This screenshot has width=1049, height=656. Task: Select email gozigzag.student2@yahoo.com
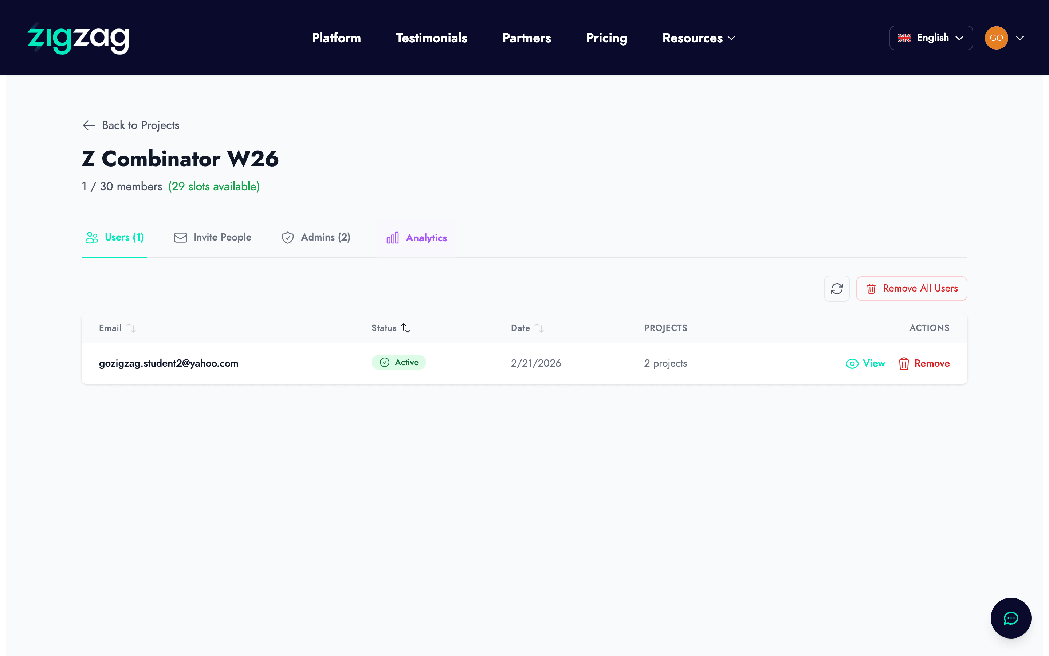[x=169, y=363]
